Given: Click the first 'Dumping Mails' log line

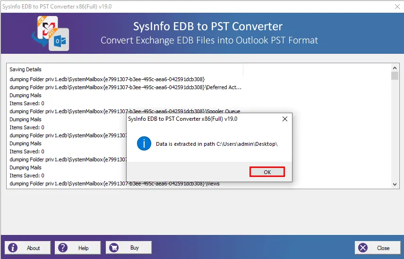Looking at the screenshot, I should pos(26,95).
